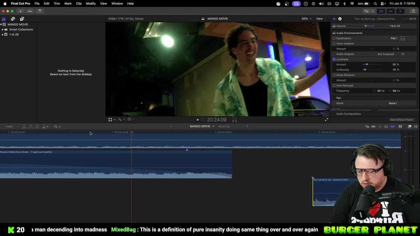Click the audio analysis magic wand
The image size is (420, 236).
coord(403,54)
